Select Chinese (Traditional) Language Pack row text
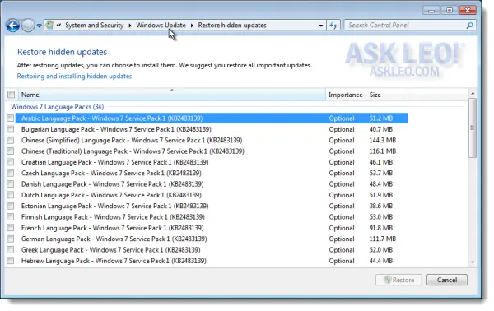Screen dimensions: 494x311 (133, 151)
